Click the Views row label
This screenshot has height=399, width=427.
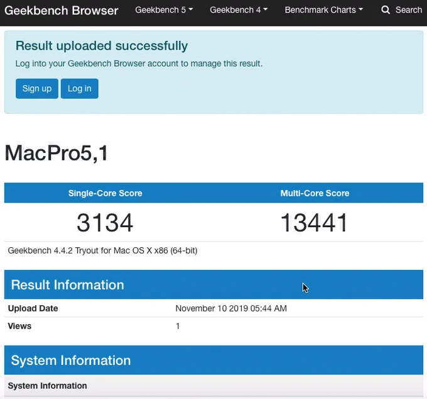click(x=19, y=326)
